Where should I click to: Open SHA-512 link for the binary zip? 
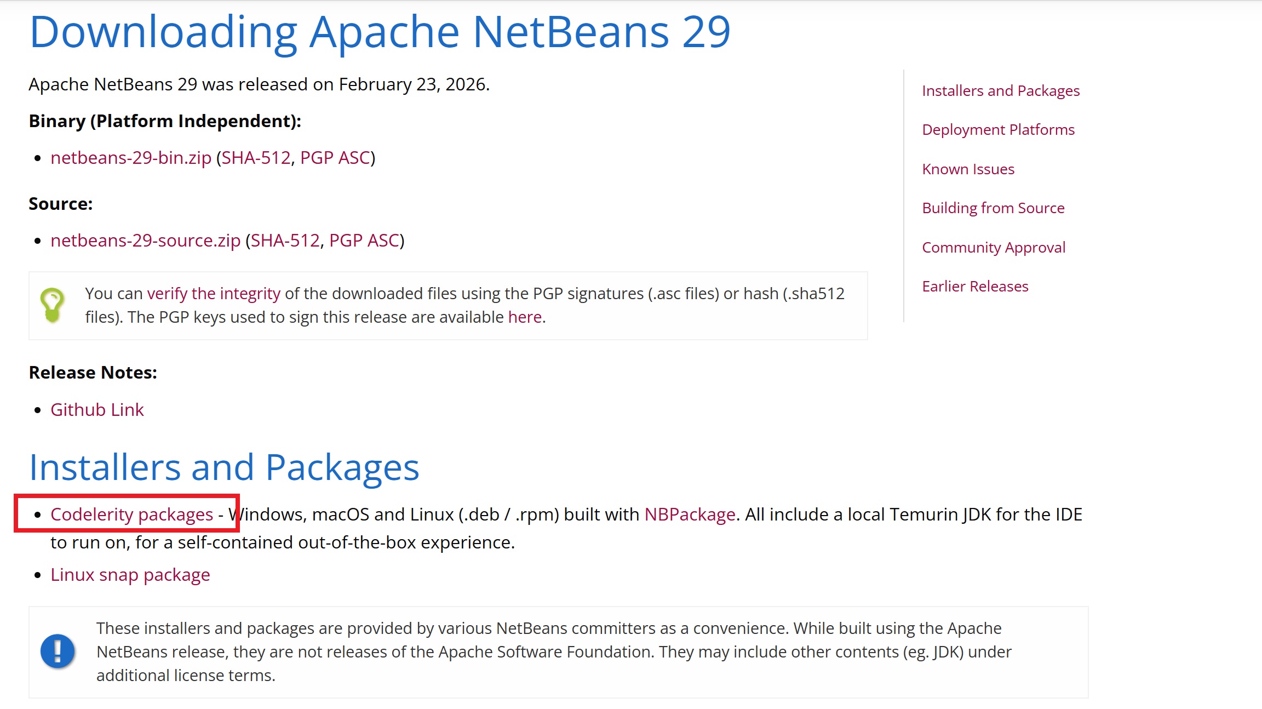pyautogui.click(x=256, y=158)
